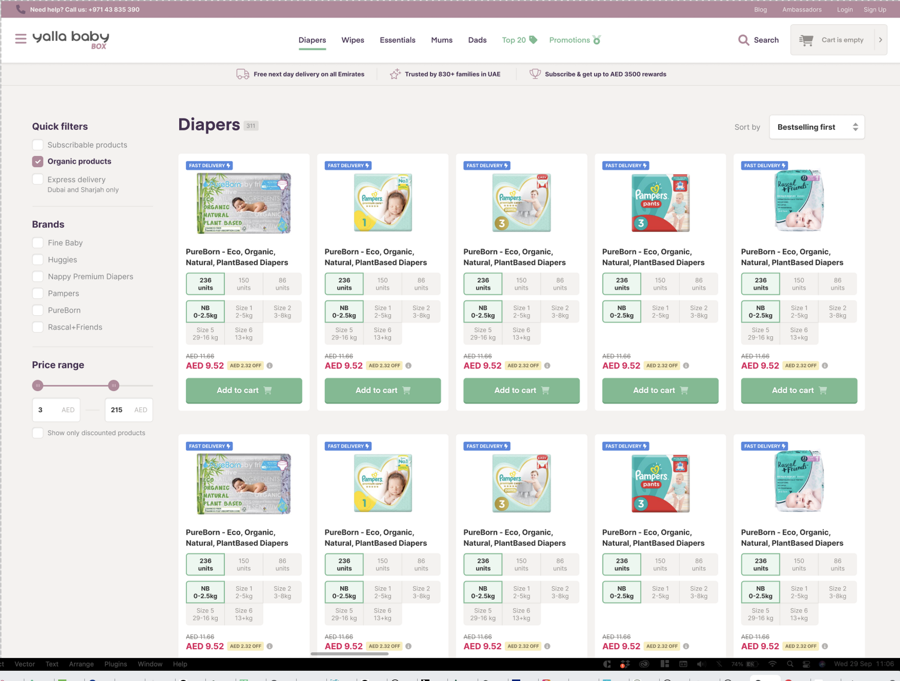This screenshot has height=681, width=900.
Task: Toggle Show only discounted products
Action: [x=38, y=433]
